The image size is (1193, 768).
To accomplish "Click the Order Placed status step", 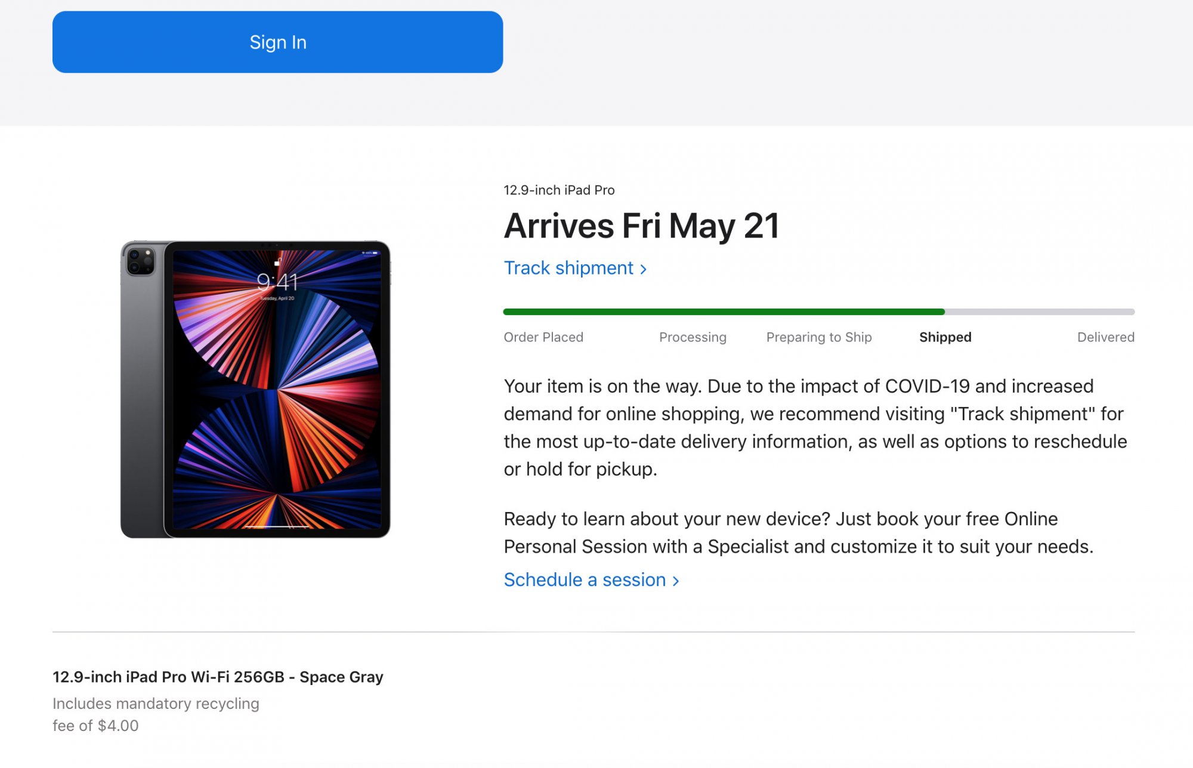I will (543, 337).
